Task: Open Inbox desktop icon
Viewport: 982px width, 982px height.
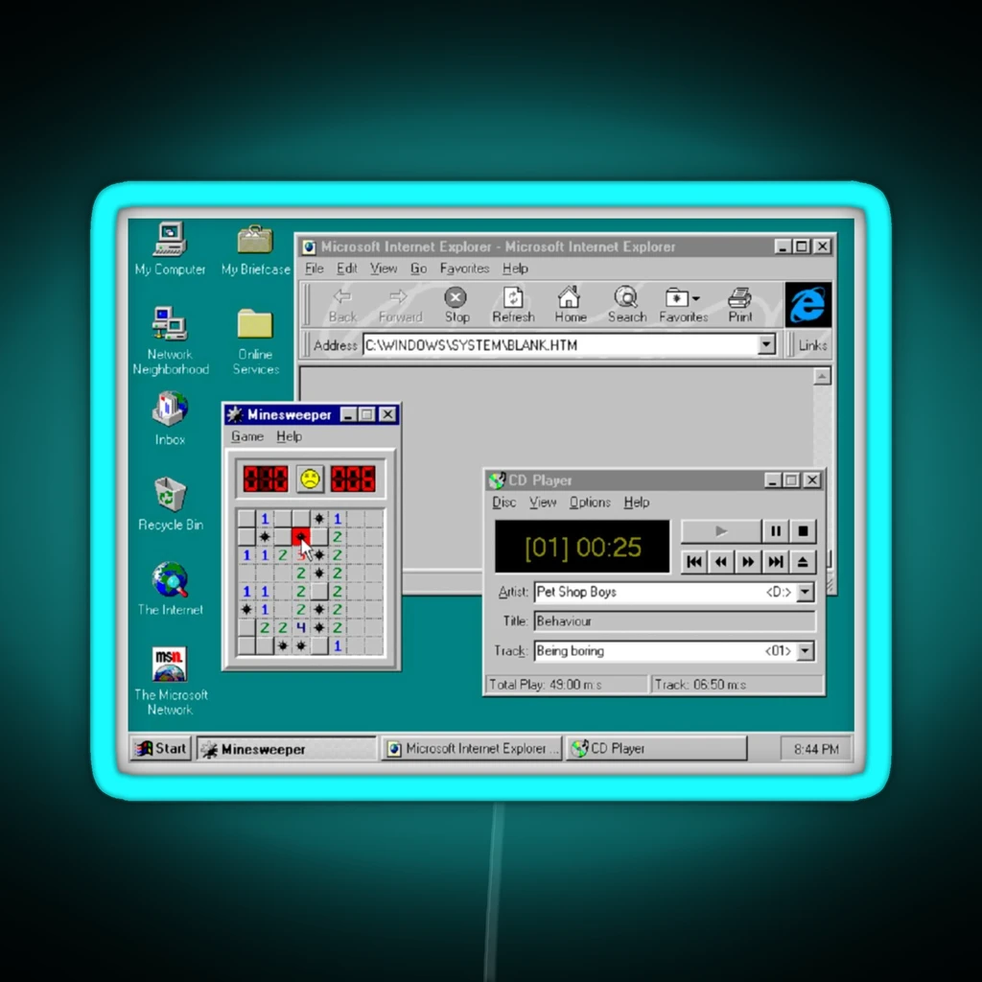Action: coord(170,418)
